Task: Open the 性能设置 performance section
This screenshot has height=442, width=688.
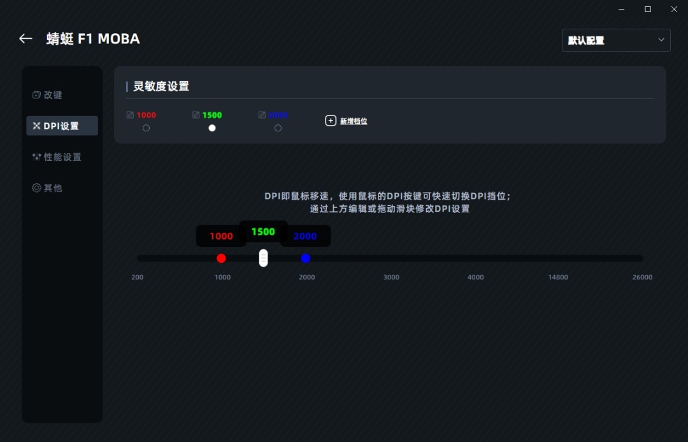Action: click(57, 157)
